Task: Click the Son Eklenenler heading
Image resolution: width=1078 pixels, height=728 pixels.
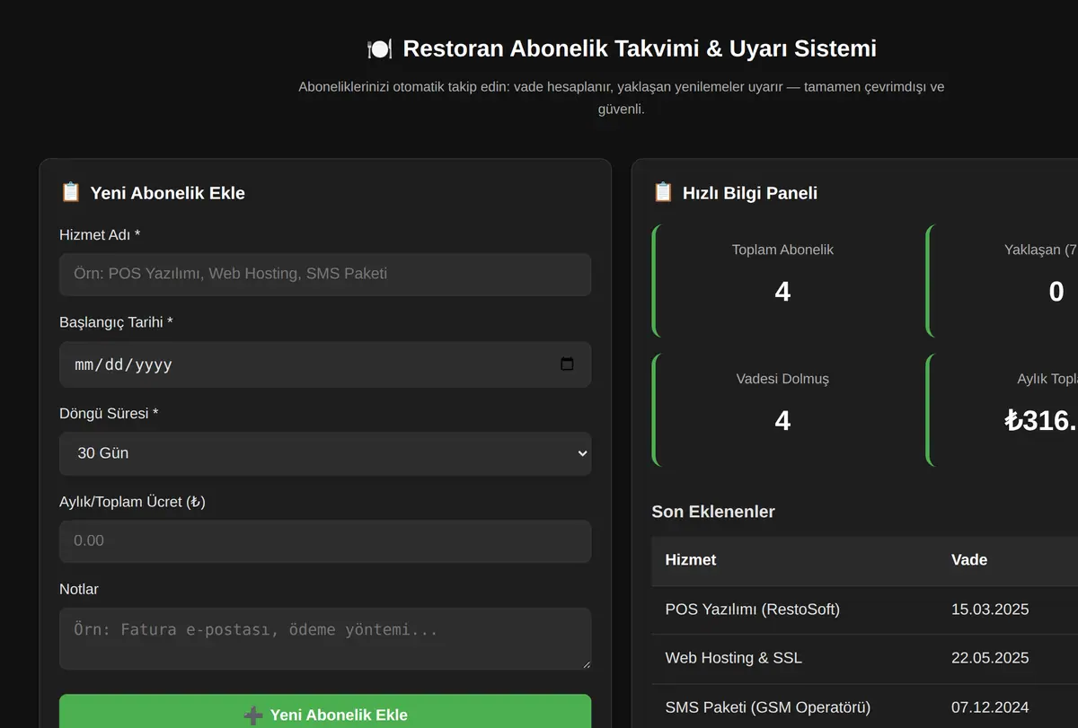Action: pos(713,512)
